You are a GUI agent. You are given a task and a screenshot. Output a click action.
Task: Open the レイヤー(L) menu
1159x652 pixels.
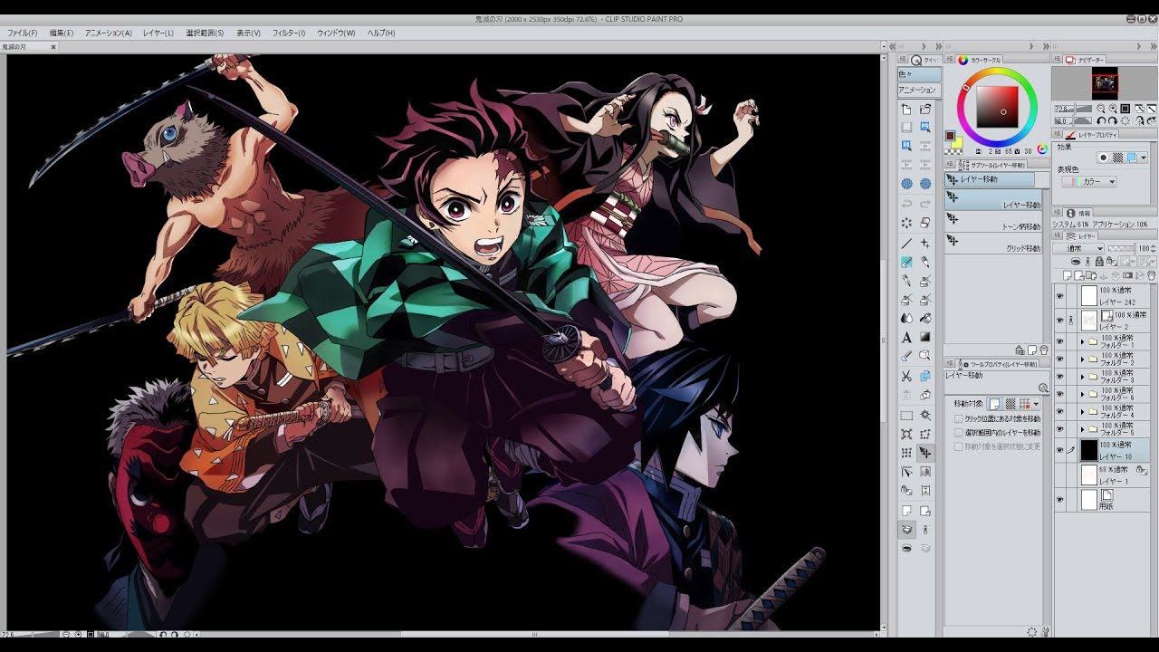[x=158, y=33]
